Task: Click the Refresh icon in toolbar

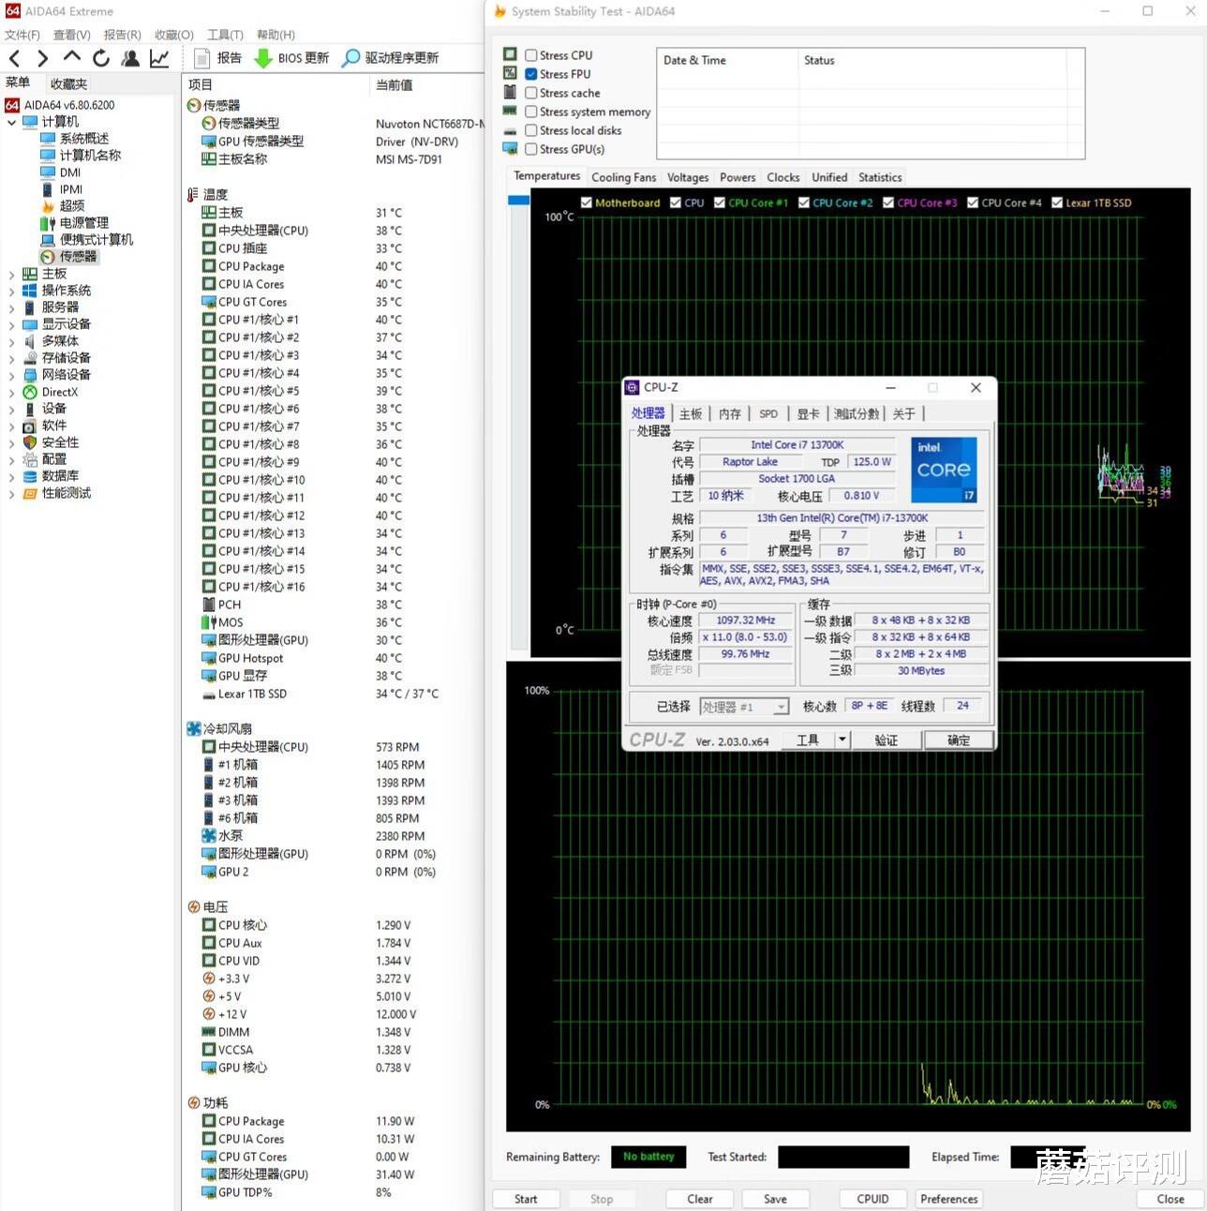Action: [x=101, y=58]
